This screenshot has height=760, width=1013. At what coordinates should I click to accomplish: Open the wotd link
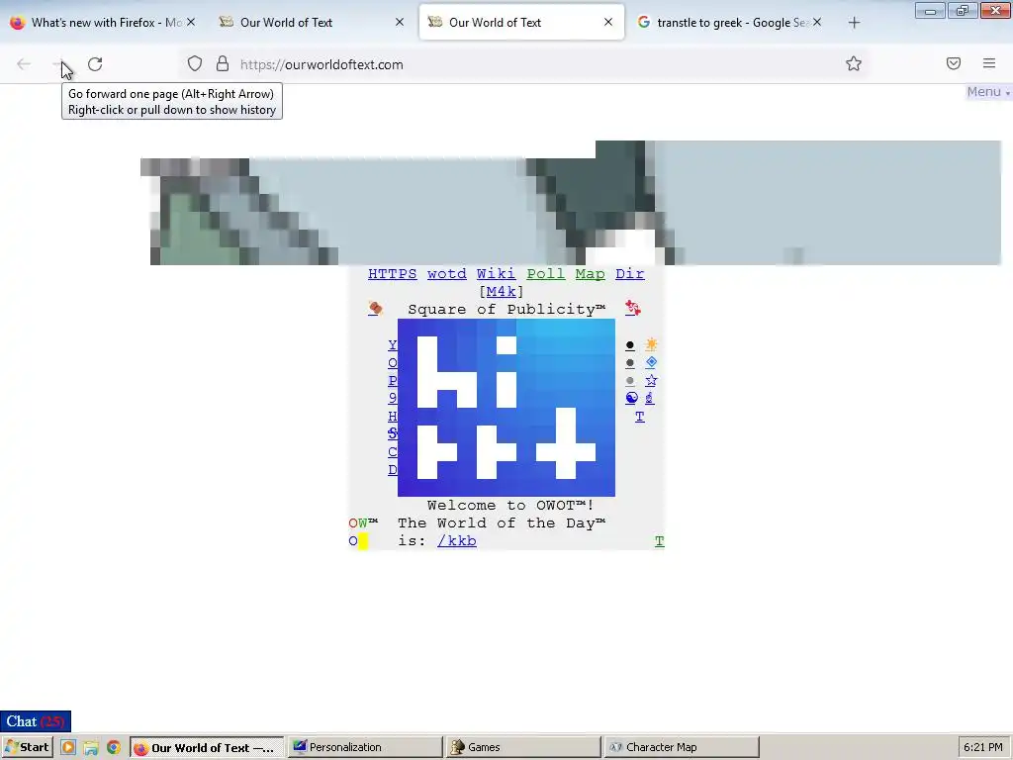click(446, 274)
